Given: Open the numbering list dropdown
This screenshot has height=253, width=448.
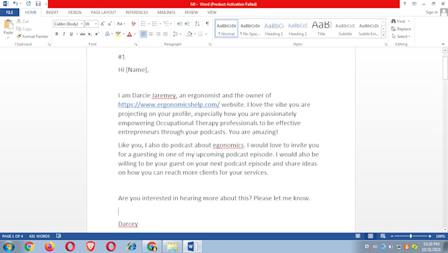Looking at the screenshot, I should coord(160,24).
